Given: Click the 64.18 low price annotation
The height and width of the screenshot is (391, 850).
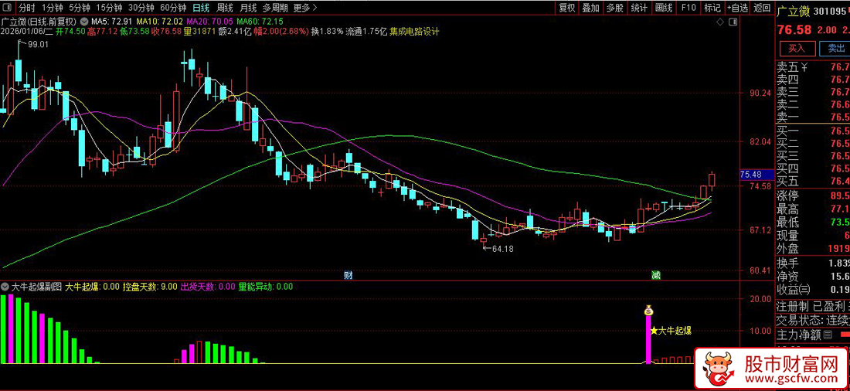Looking at the screenshot, I should (x=501, y=249).
